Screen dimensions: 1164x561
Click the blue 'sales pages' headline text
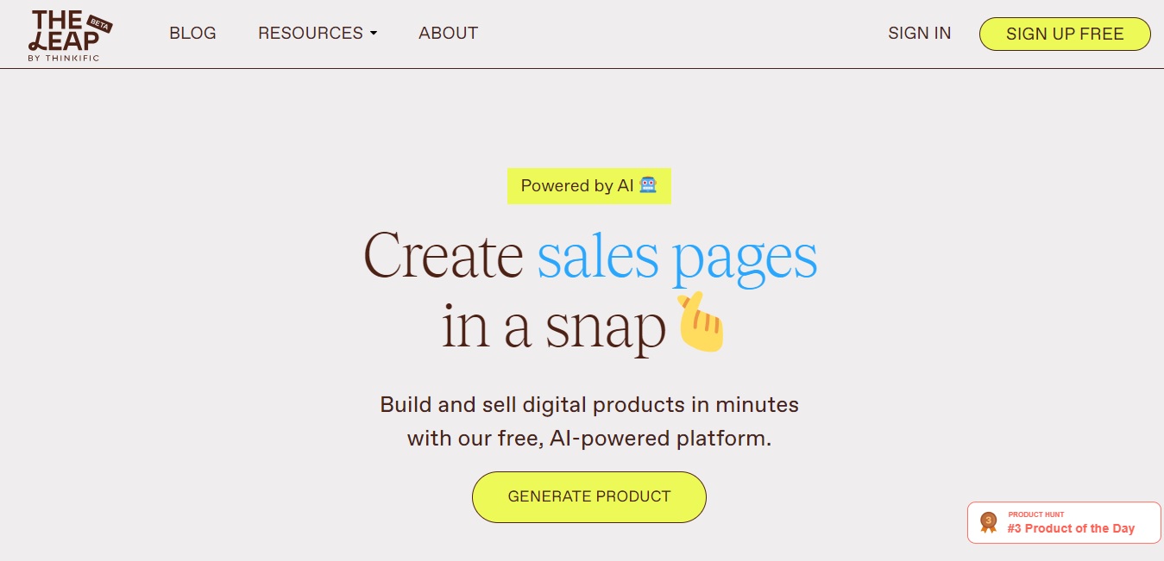tap(677, 257)
